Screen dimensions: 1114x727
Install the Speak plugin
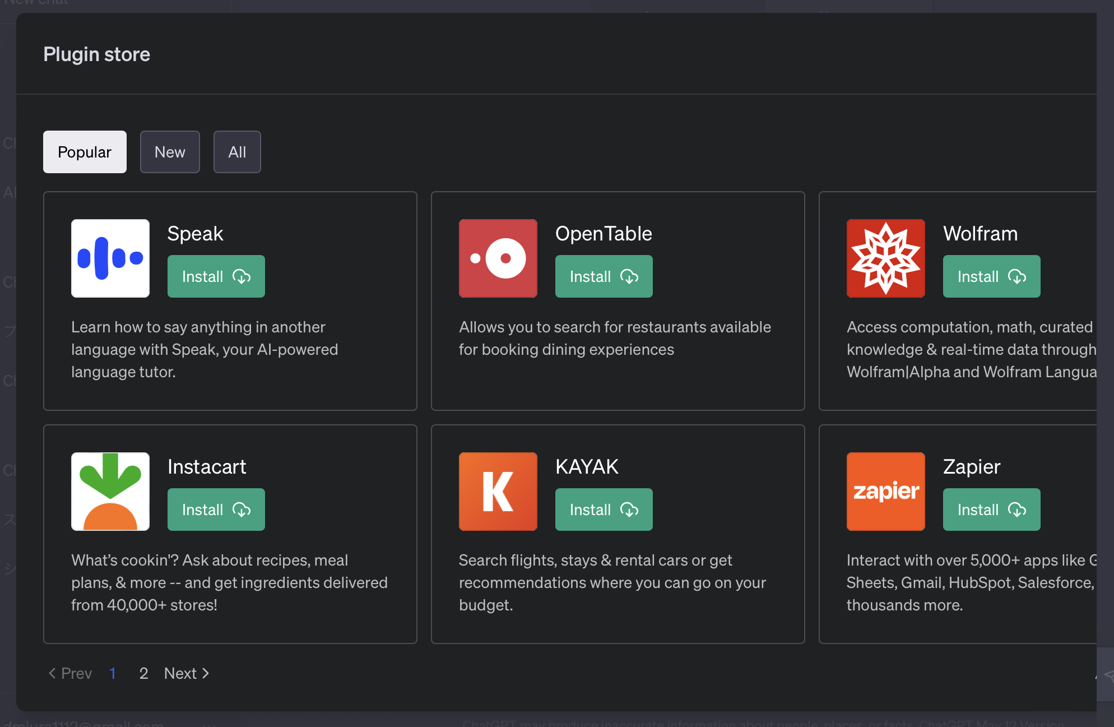(216, 276)
